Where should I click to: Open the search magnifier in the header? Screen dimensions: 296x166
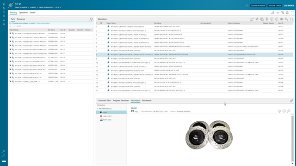tap(247, 6)
